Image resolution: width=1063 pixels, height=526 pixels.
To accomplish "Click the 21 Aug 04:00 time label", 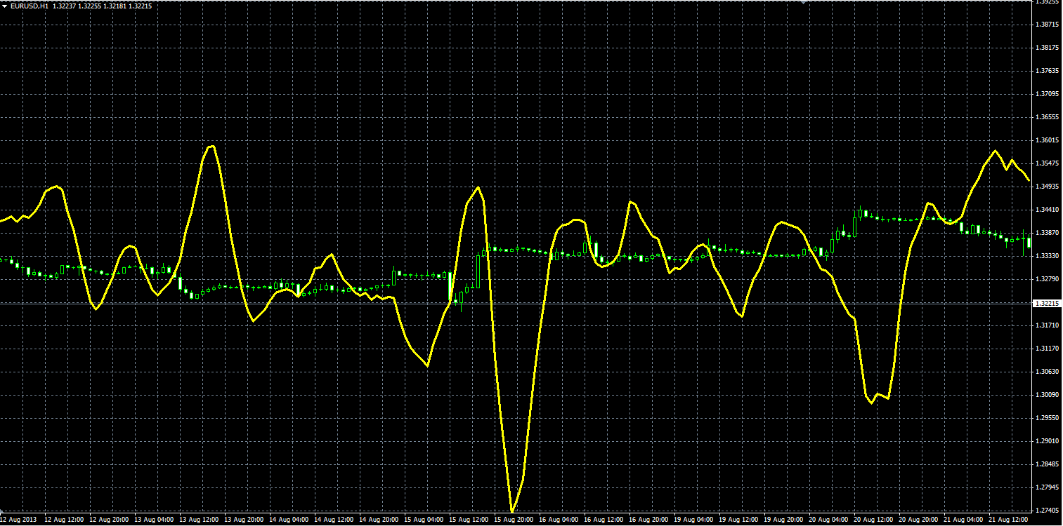I will click(963, 520).
